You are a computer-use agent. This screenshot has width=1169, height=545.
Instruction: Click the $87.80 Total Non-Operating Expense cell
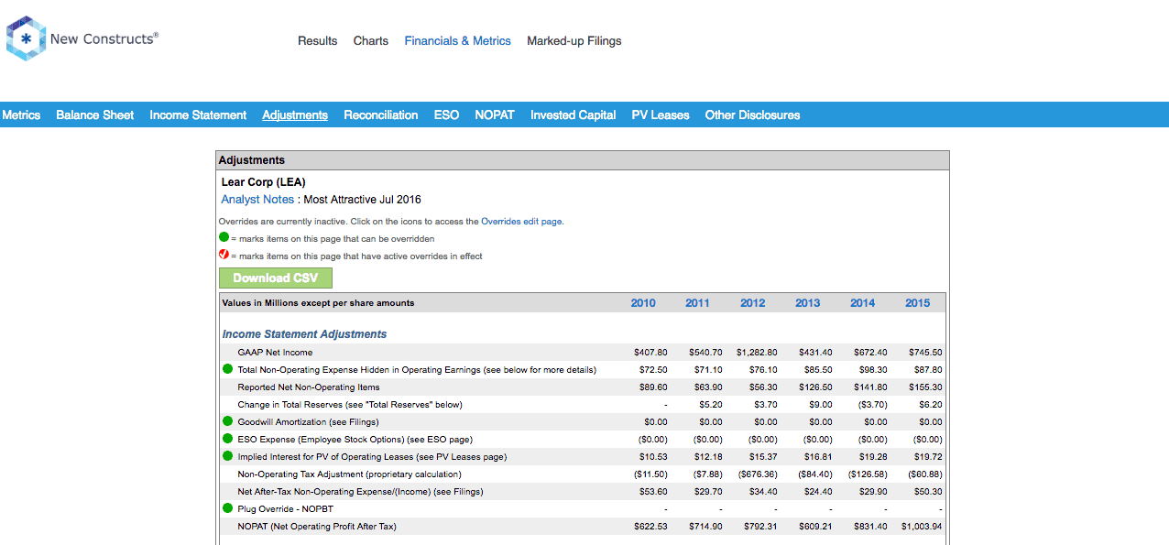pyautogui.click(x=928, y=370)
